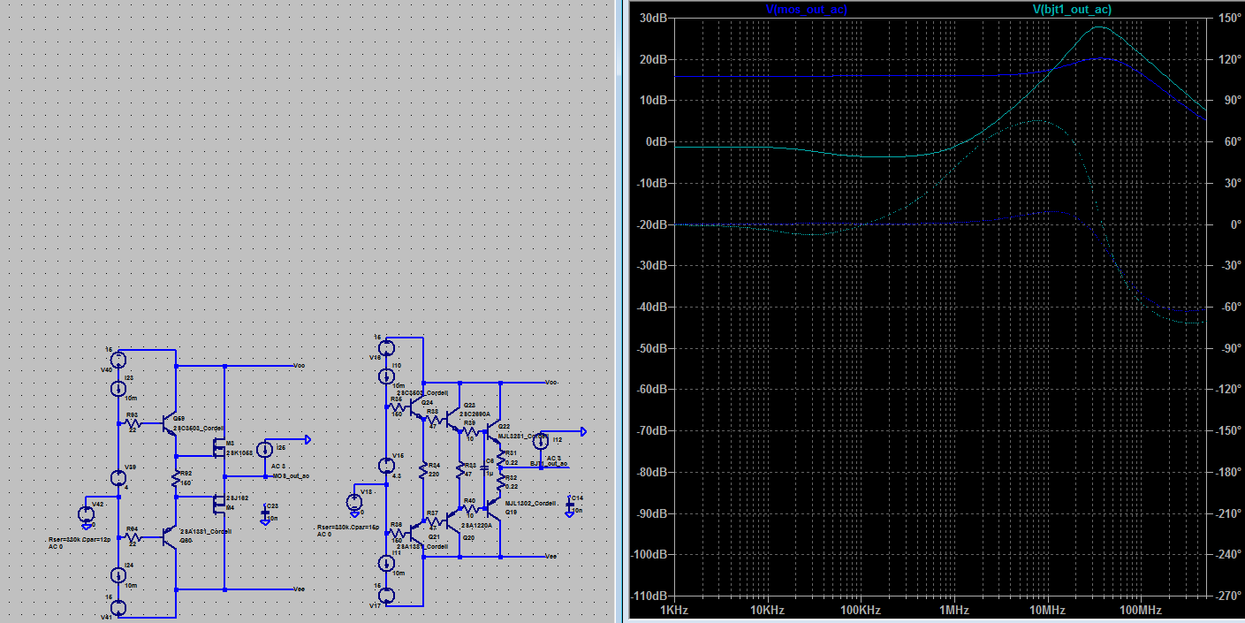Select voltage source V39 symbol
1245x623 pixels.
(118, 478)
